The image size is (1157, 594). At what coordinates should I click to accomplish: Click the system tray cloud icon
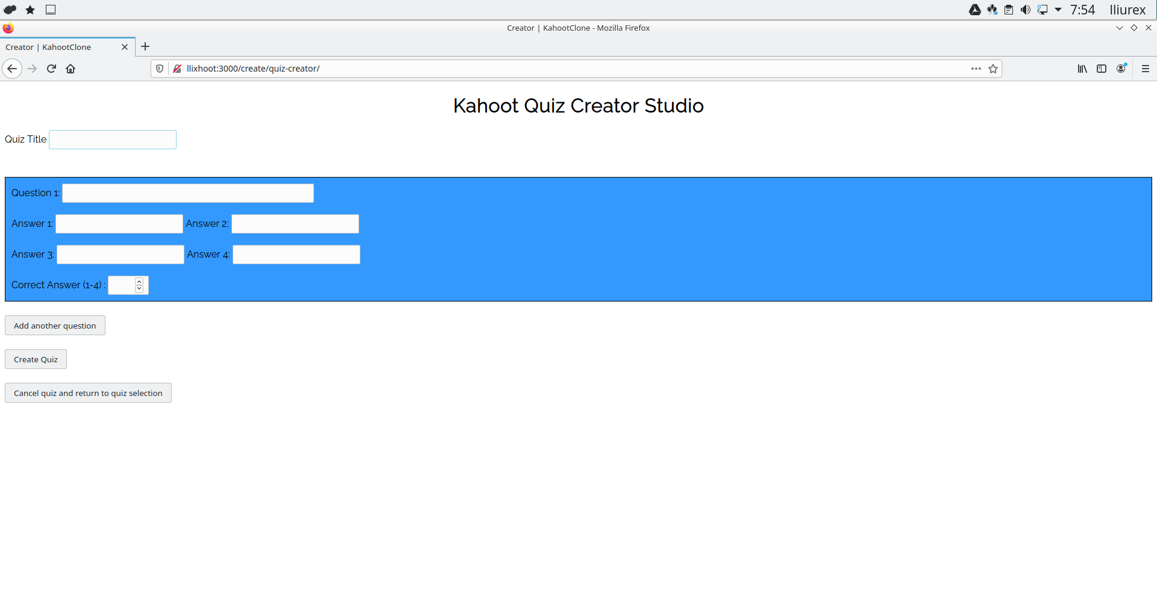click(x=10, y=10)
